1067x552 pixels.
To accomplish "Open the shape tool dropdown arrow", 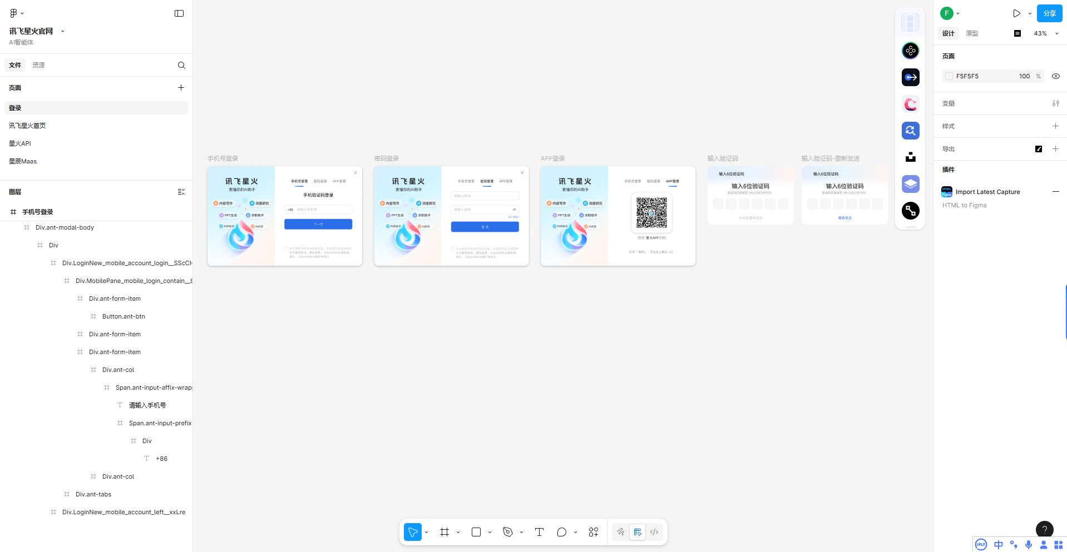I will (490, 532).
